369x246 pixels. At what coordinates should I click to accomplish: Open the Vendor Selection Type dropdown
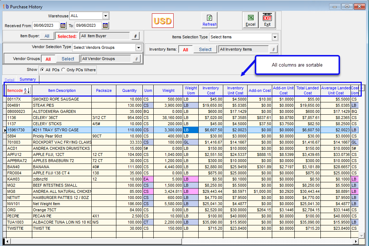(x=138, y=47)
